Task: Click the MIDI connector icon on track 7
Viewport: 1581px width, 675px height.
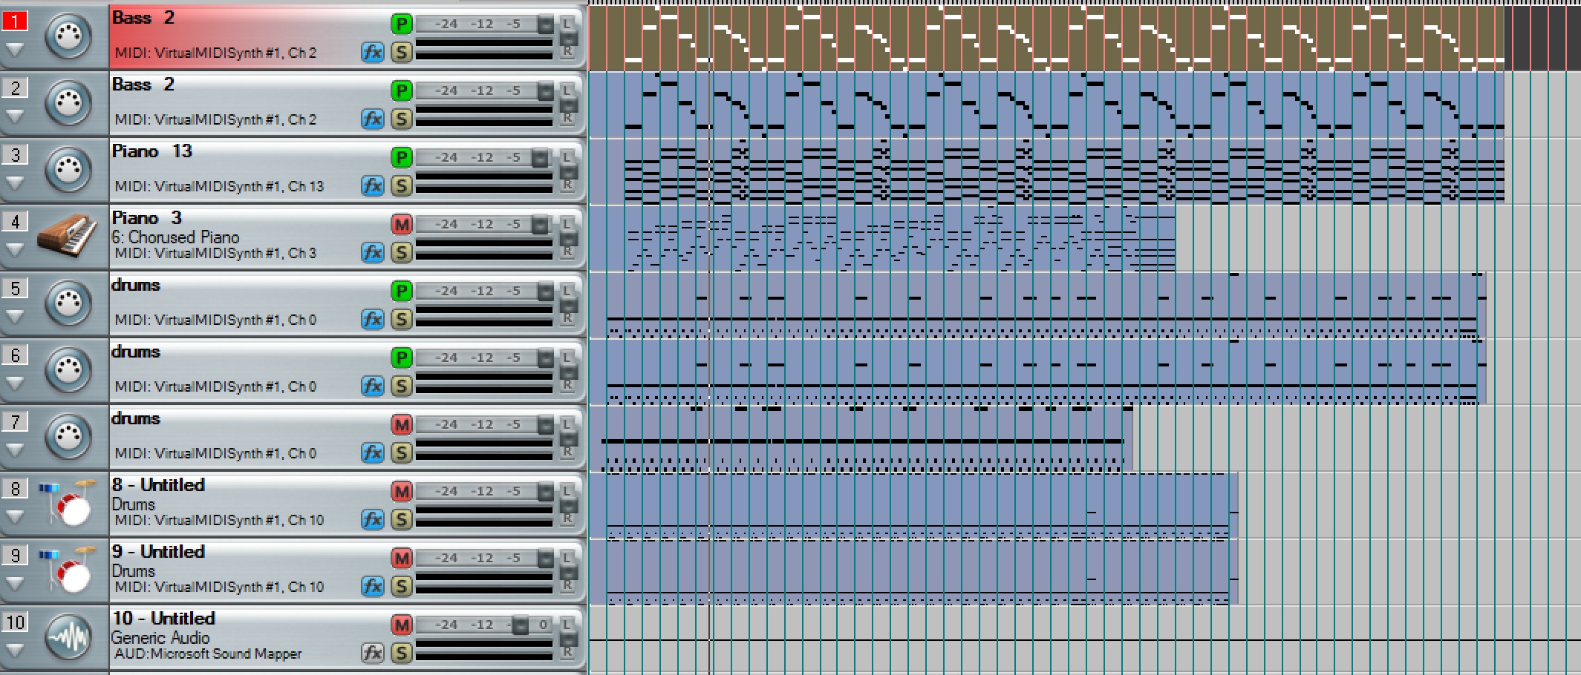Action: [x=68, y=437]
